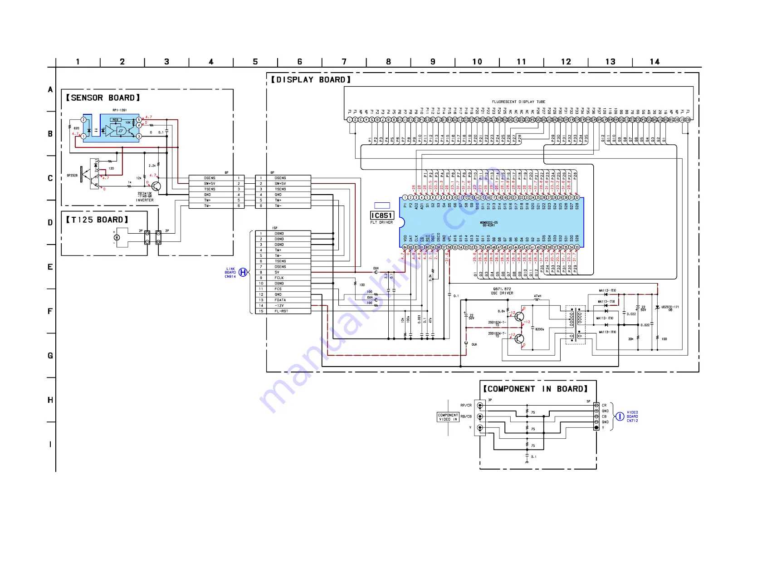Click the UDZSTE-171 zener diode symbol

click(x=657, y=308)
